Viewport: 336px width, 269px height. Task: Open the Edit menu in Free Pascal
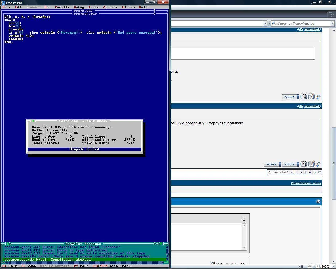19,7
